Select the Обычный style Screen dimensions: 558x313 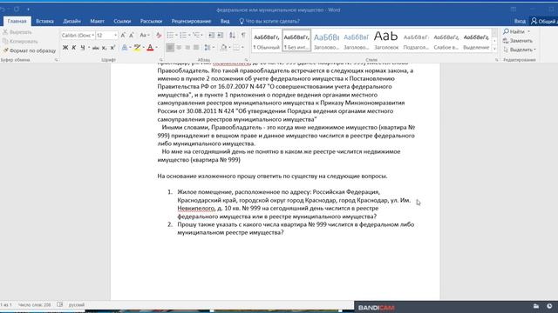tap(266, 41)
